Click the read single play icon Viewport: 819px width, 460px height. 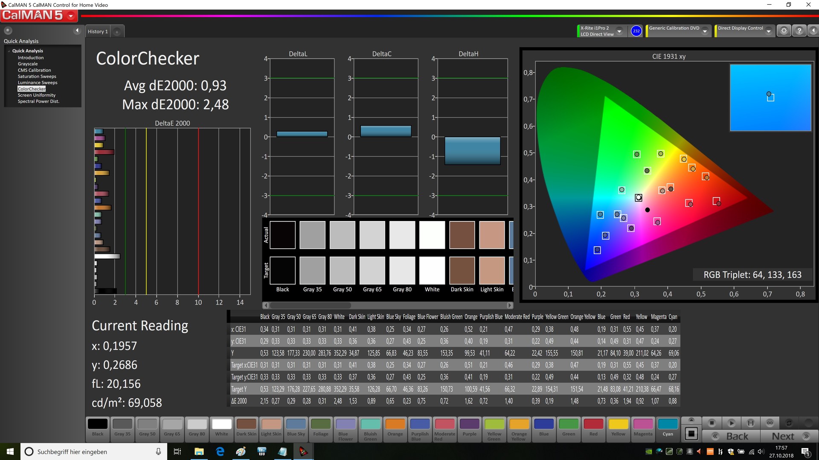(731, 423)
